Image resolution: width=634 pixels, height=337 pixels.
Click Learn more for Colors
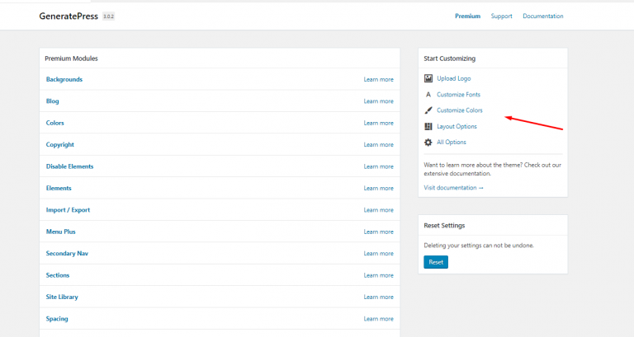coord(378,123)
